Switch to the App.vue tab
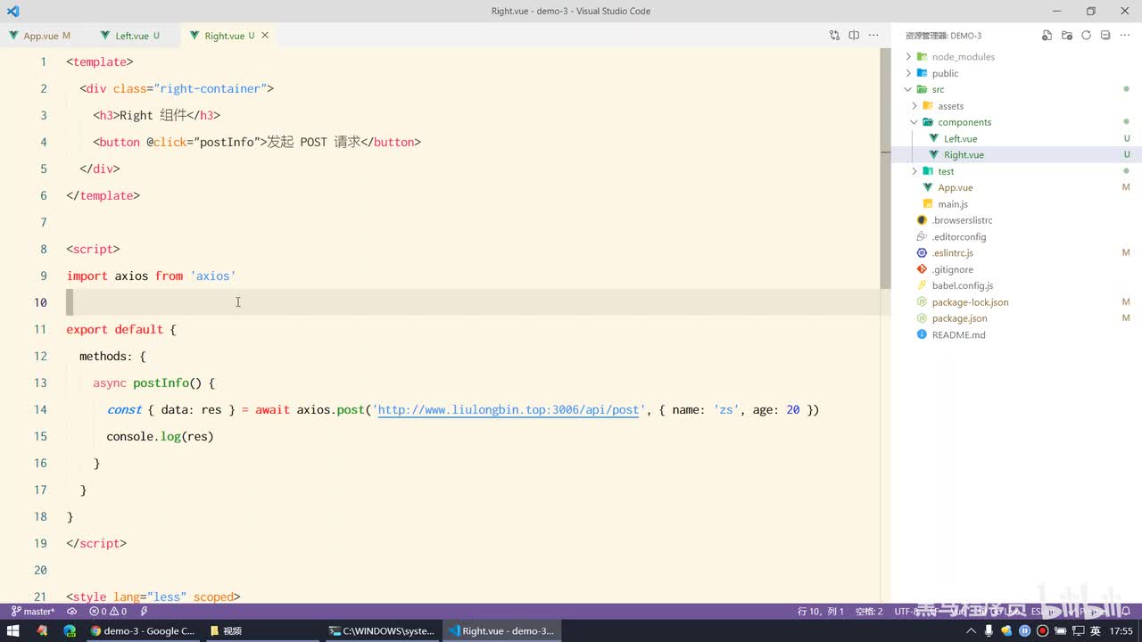 pos(39,36)
